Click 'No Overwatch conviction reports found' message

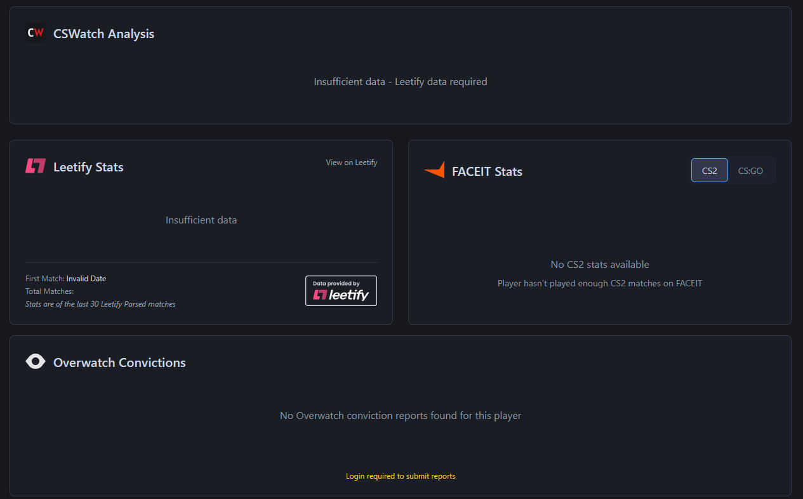point(401,416)
